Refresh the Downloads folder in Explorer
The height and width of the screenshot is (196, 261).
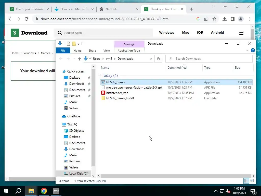pos(159,59)
